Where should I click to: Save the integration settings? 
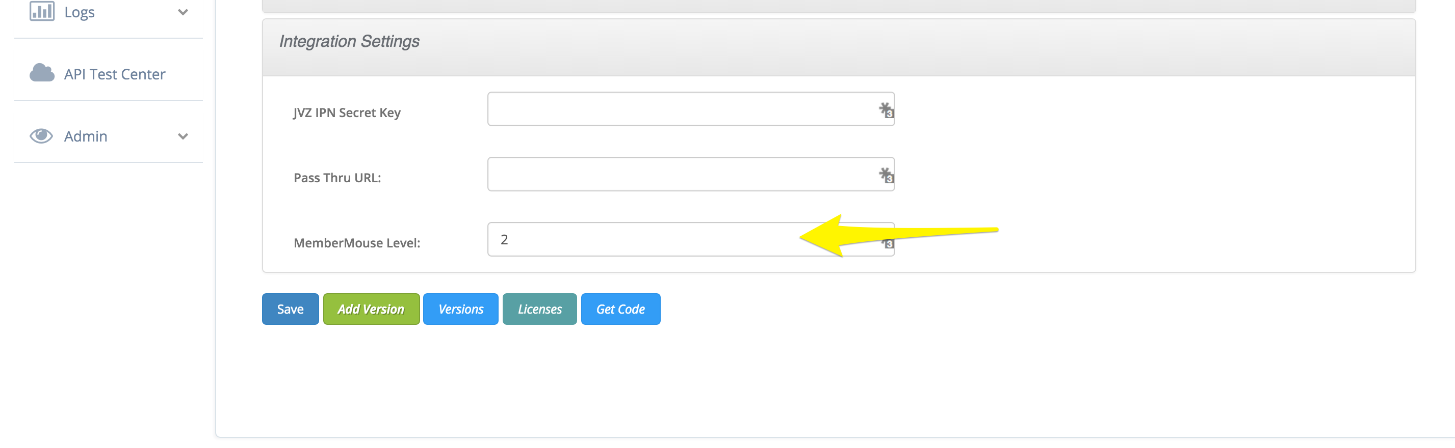point(290,309)
